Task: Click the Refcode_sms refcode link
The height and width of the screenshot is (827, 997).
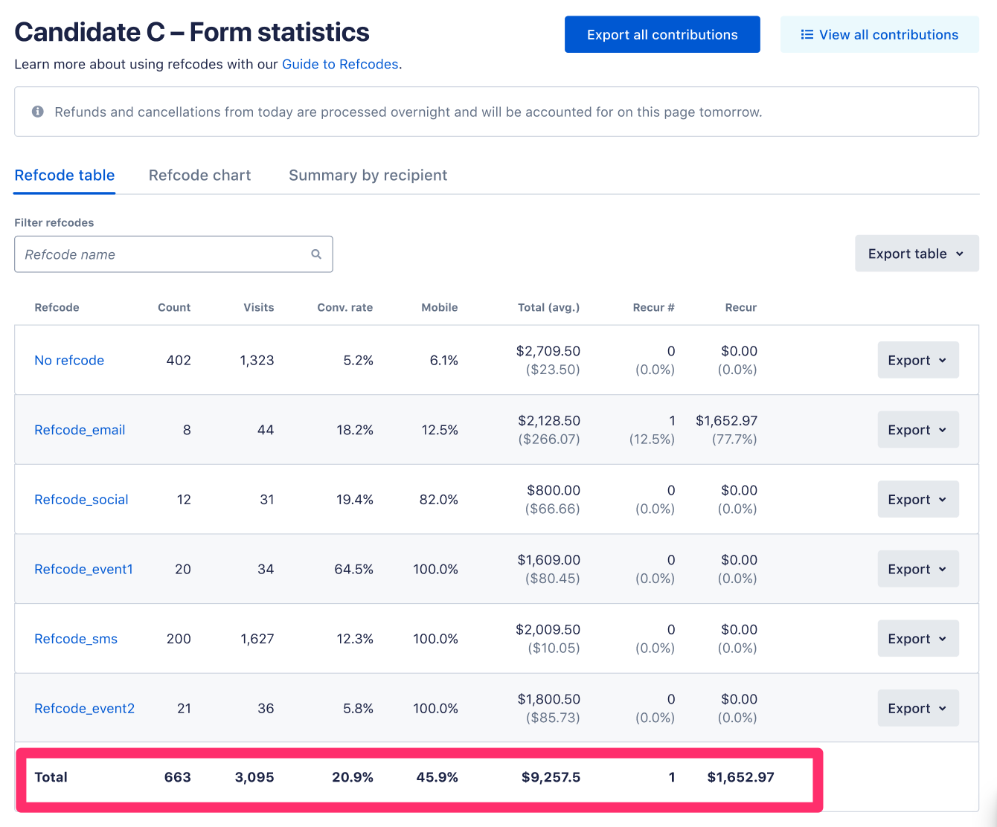Action: click(76, 639)
